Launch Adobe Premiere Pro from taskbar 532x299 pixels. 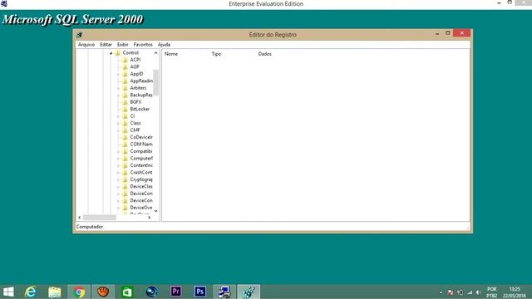pyautogui.click(x=175, y=292)
